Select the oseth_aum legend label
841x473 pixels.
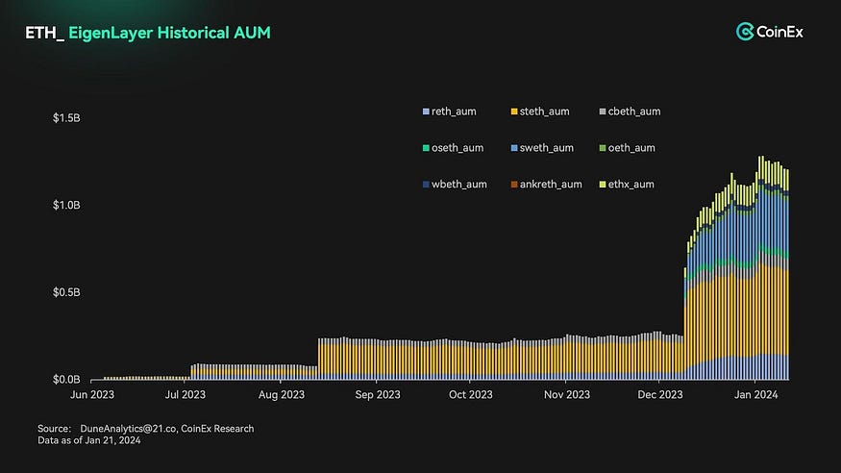pos(458,148)
